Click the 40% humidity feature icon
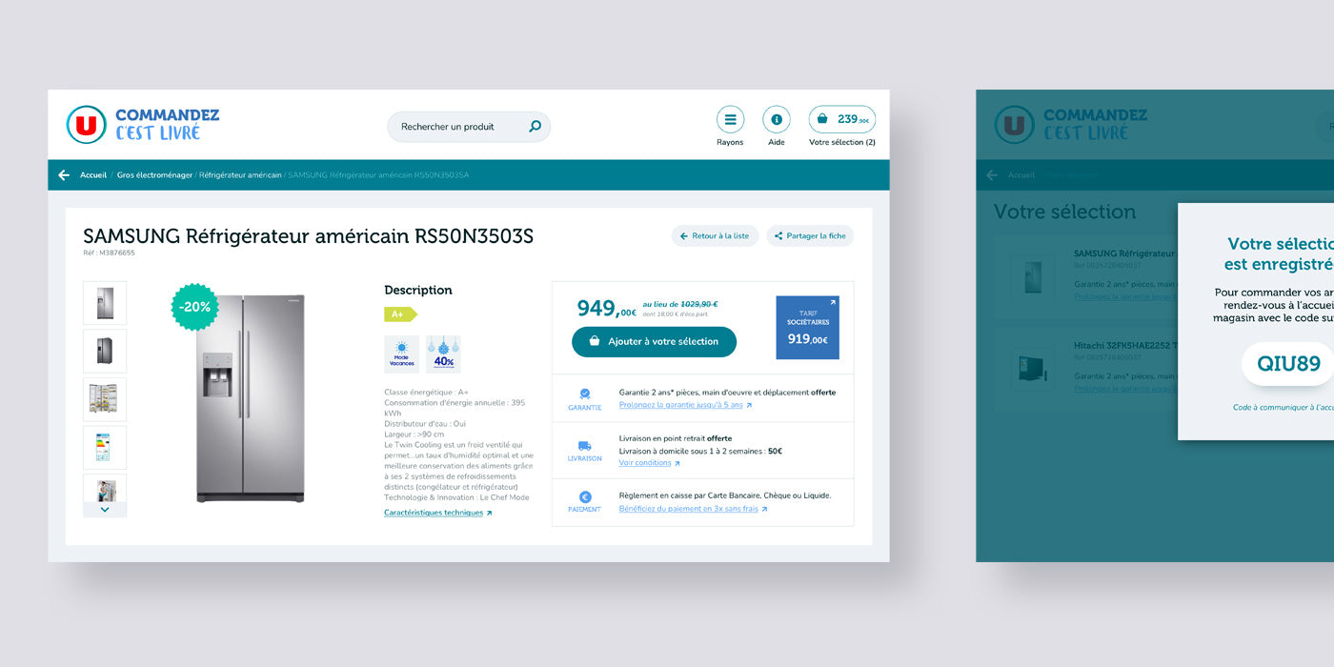Image resolution: width=1334 pixels, height=667 pixels. 444,354
